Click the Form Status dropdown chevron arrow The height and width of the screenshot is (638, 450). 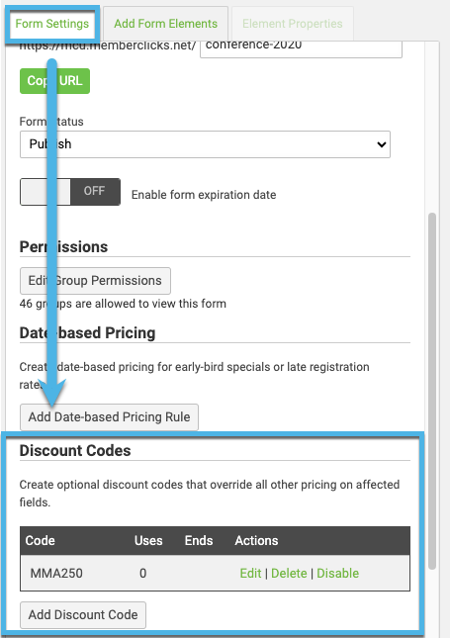click(381, 144)
